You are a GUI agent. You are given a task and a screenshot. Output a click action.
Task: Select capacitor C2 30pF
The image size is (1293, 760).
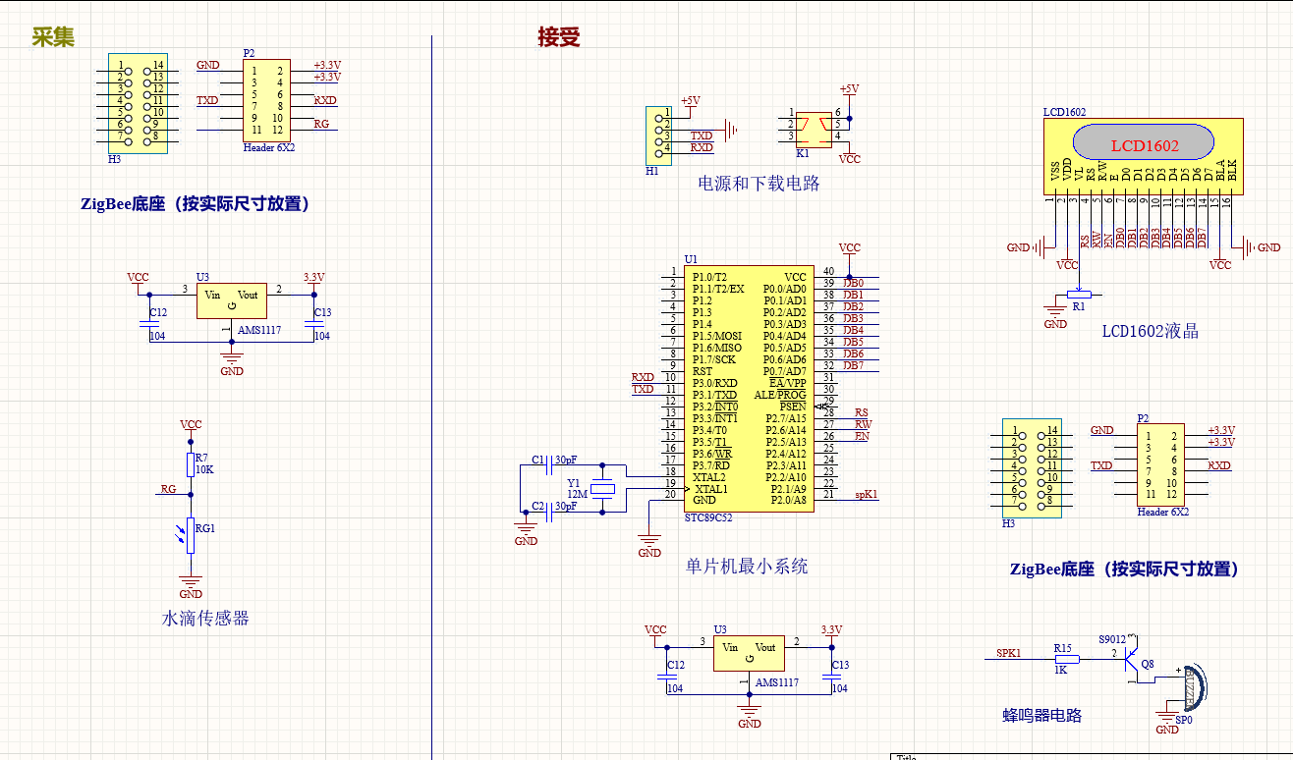[548, 513]
